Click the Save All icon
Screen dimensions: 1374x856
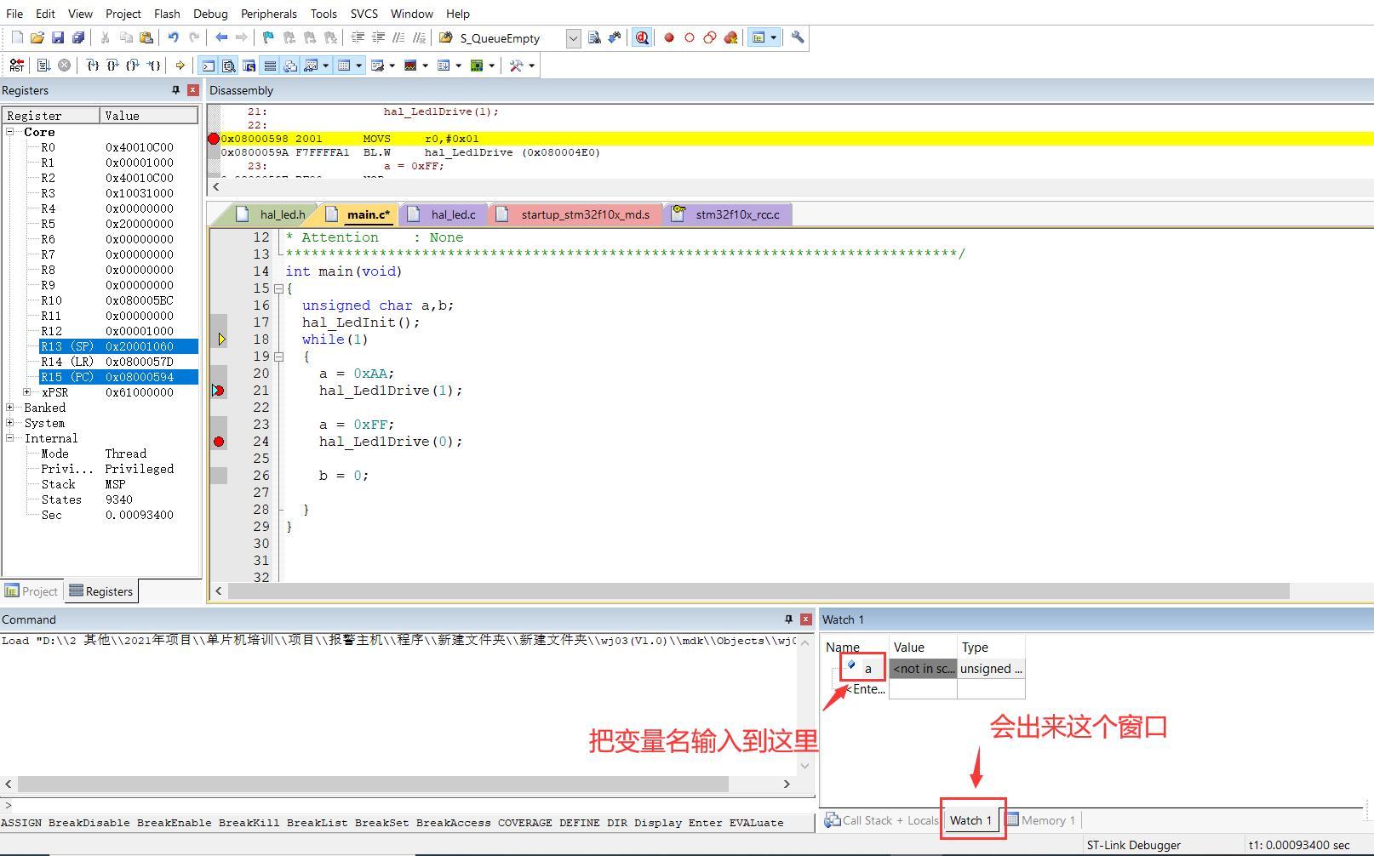[78, 37]
